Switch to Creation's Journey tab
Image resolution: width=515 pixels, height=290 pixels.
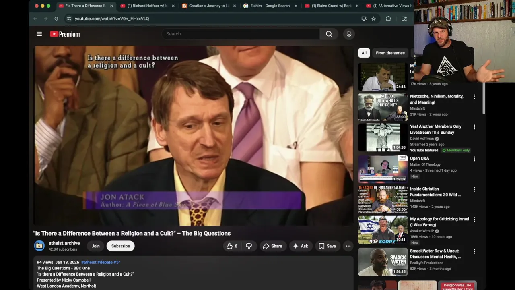pyautogui.click(x=208, y=6)
